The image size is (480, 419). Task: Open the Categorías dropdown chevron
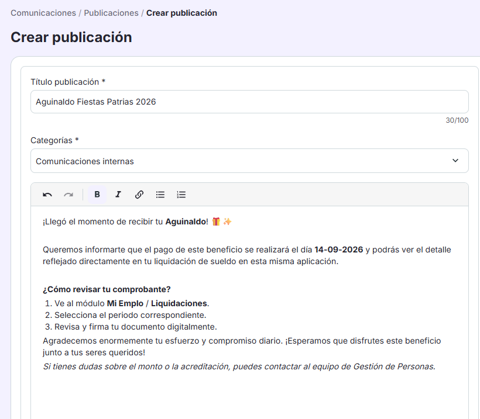point(455,161)
